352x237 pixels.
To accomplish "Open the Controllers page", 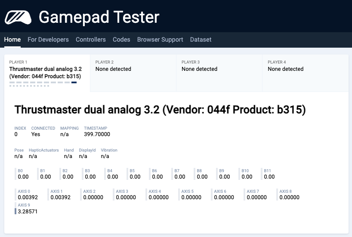I will 91,39.
